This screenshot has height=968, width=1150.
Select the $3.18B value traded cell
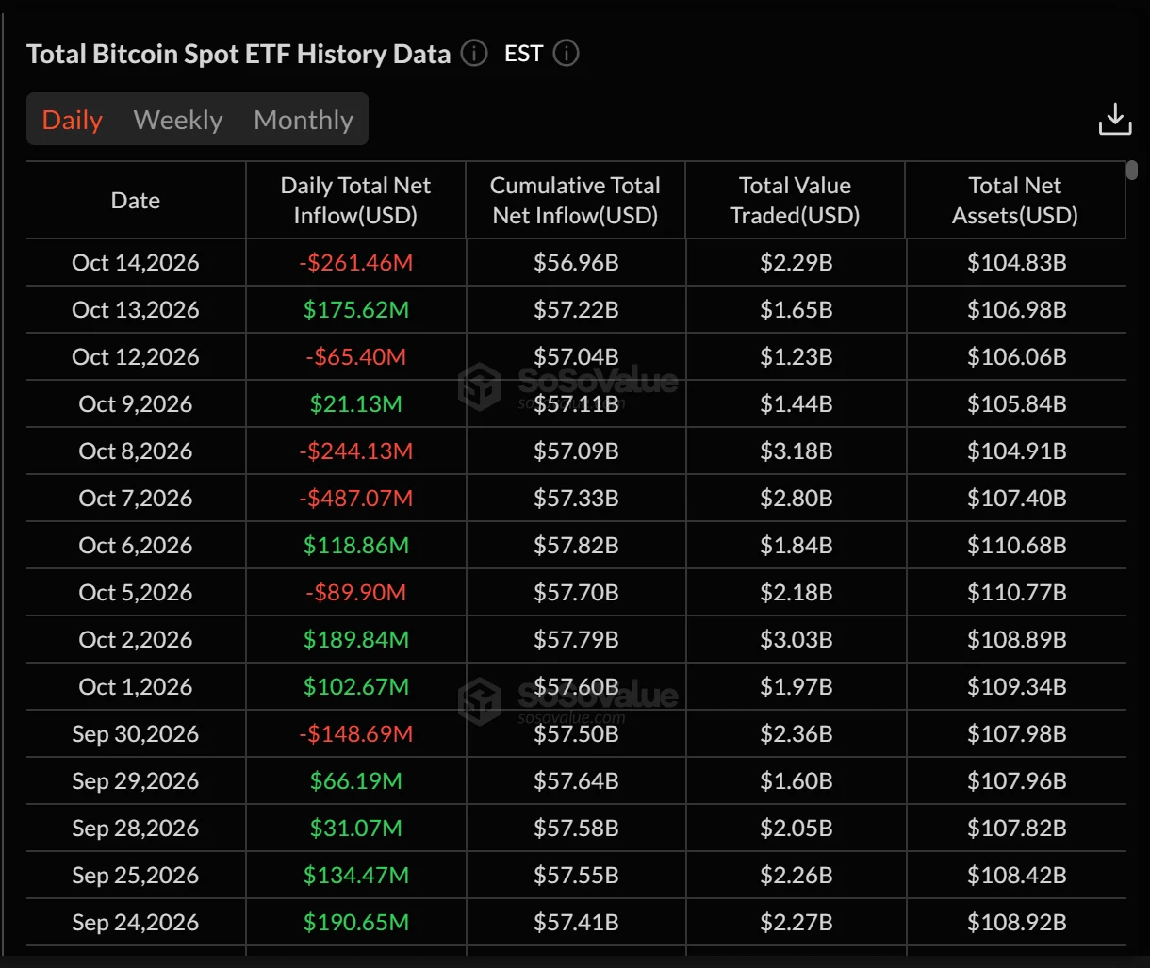[796, 451]
